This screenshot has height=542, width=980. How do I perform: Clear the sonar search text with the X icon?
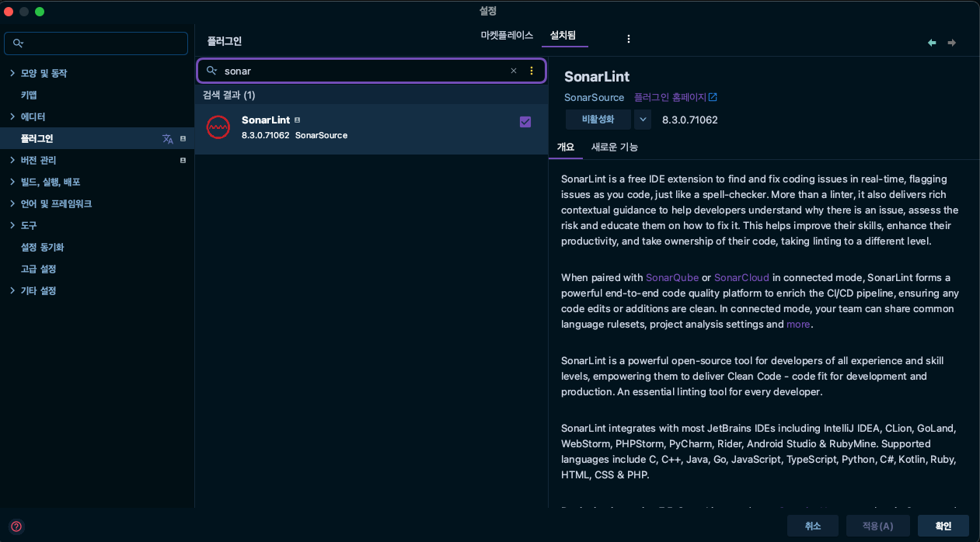tap(514, 71)
